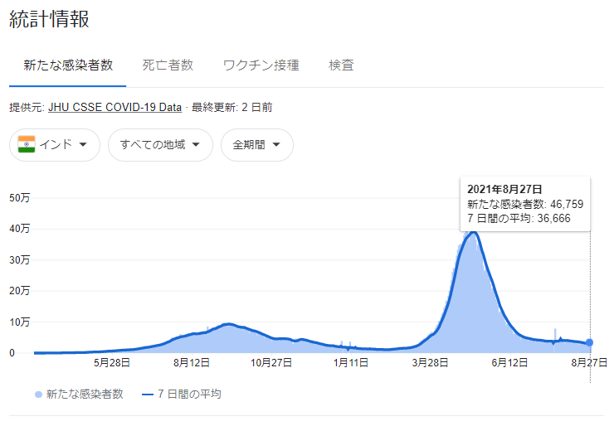Click the 3月28日 x-axis label
The width and height of the screenshot is (614, 426).
[430, 363]
